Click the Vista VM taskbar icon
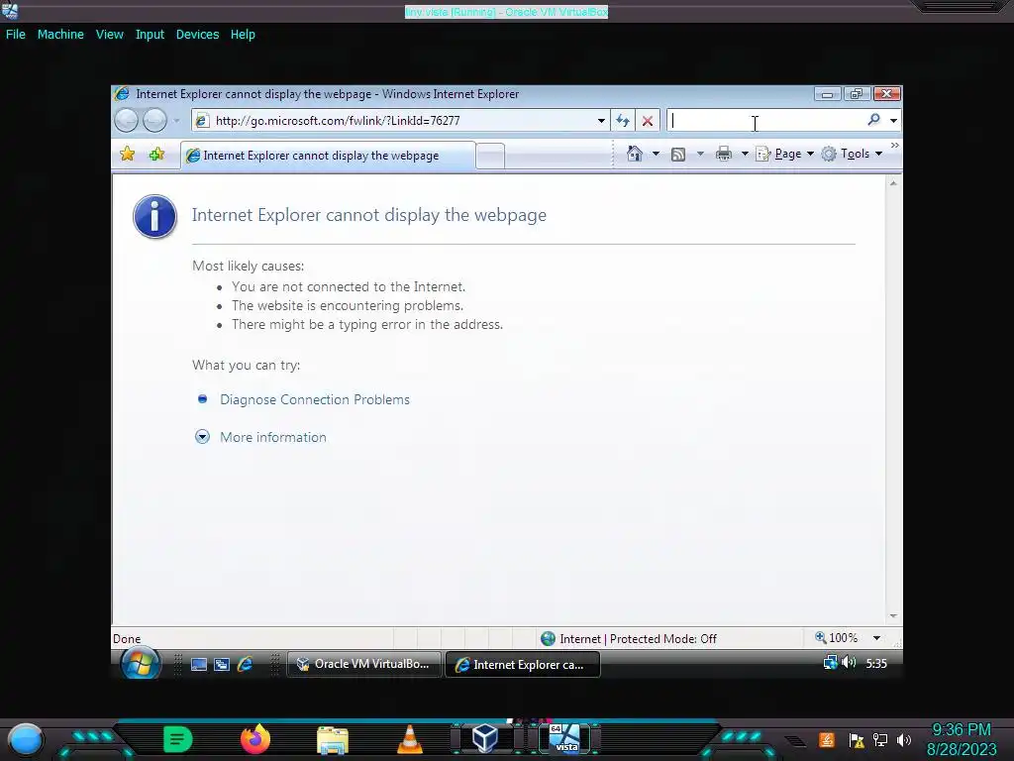Screen dimensions: 1014x761 pos(565,738)
